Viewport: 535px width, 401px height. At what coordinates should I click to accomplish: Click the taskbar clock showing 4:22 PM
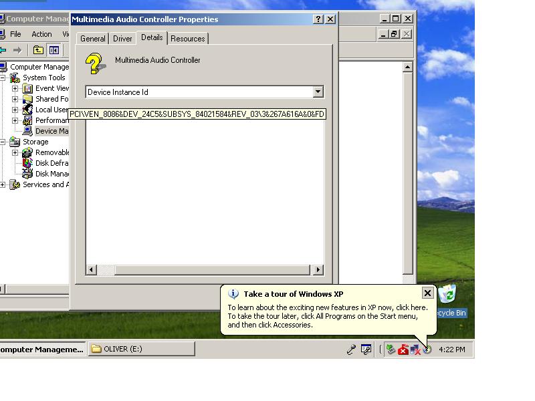point(452,350)
